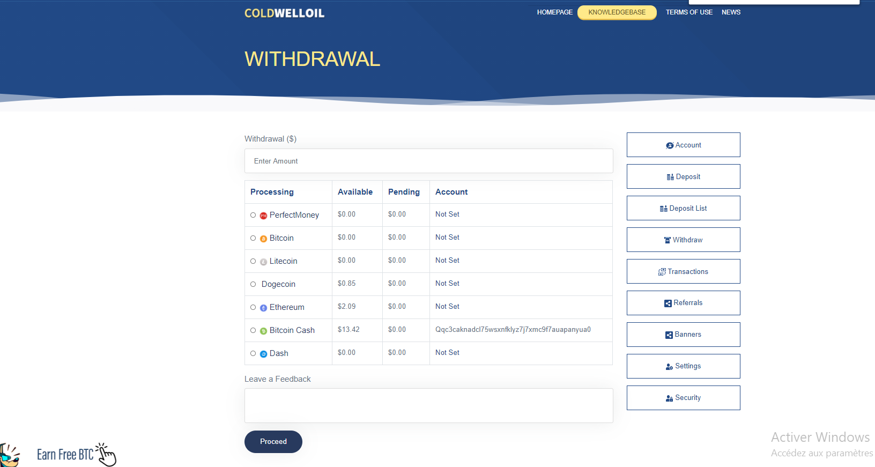This screenshot has width=875, height=467.
Task: Select the Dogecoin radio button
Action: pyautogui.click(x=253, y=284)
